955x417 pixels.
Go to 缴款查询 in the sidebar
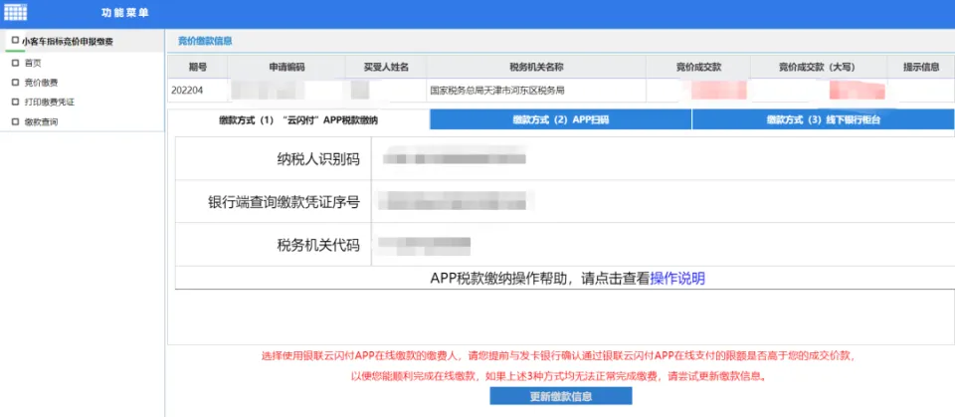41,121
